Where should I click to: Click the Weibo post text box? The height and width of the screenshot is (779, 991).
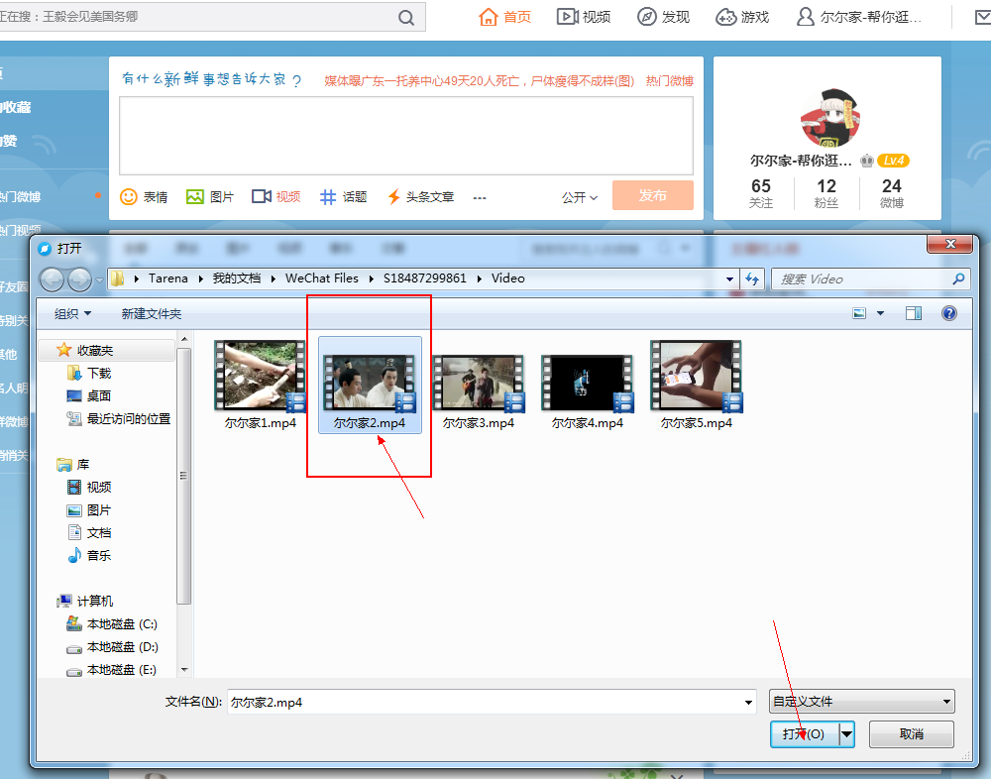[x=406, y=136]
